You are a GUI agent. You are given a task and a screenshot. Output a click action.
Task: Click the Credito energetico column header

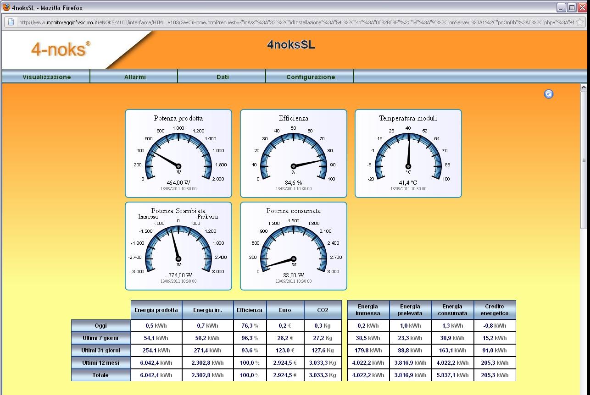[x=495, y=310]
